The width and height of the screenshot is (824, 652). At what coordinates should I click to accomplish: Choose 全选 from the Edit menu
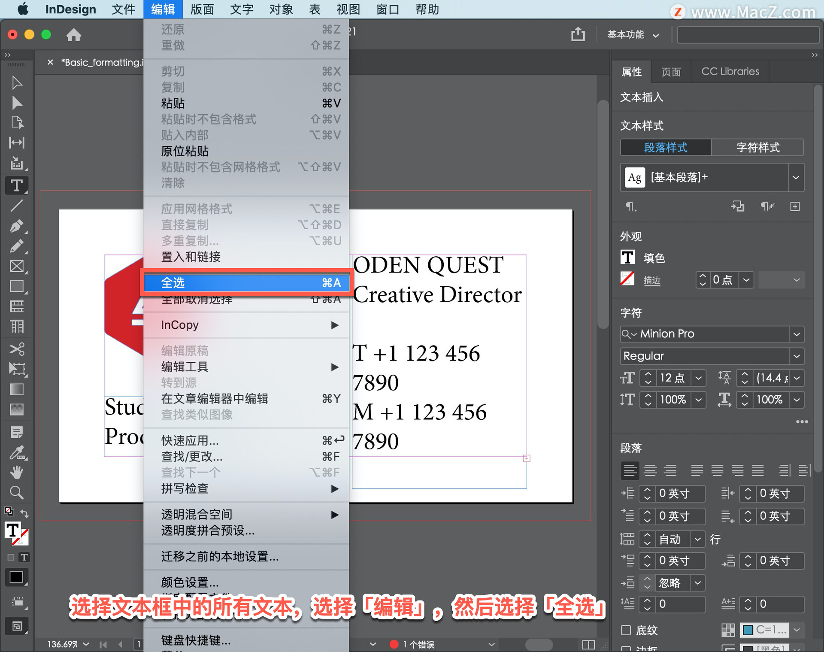(x=246, y=282)
